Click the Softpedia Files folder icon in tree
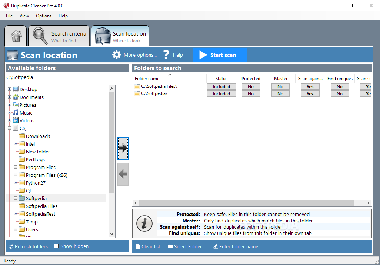Screen dimensions: 380x265 22,206
